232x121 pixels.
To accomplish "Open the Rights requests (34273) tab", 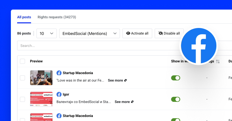I will pyautogui.click(x=57, y=17).
